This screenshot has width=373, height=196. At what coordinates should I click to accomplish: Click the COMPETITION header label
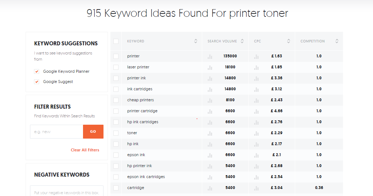click(x=313, y=41)
